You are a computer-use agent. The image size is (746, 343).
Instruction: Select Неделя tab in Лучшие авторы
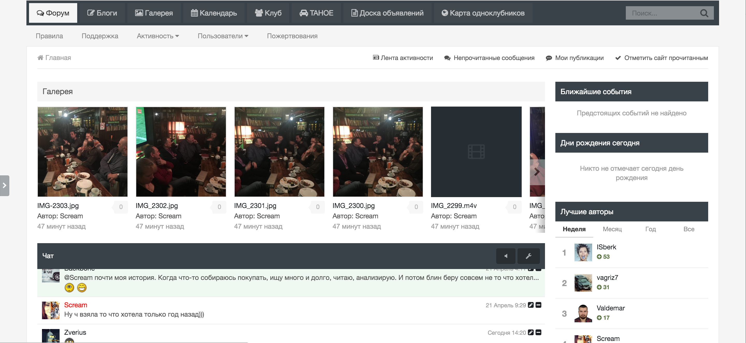click(574, 229)
